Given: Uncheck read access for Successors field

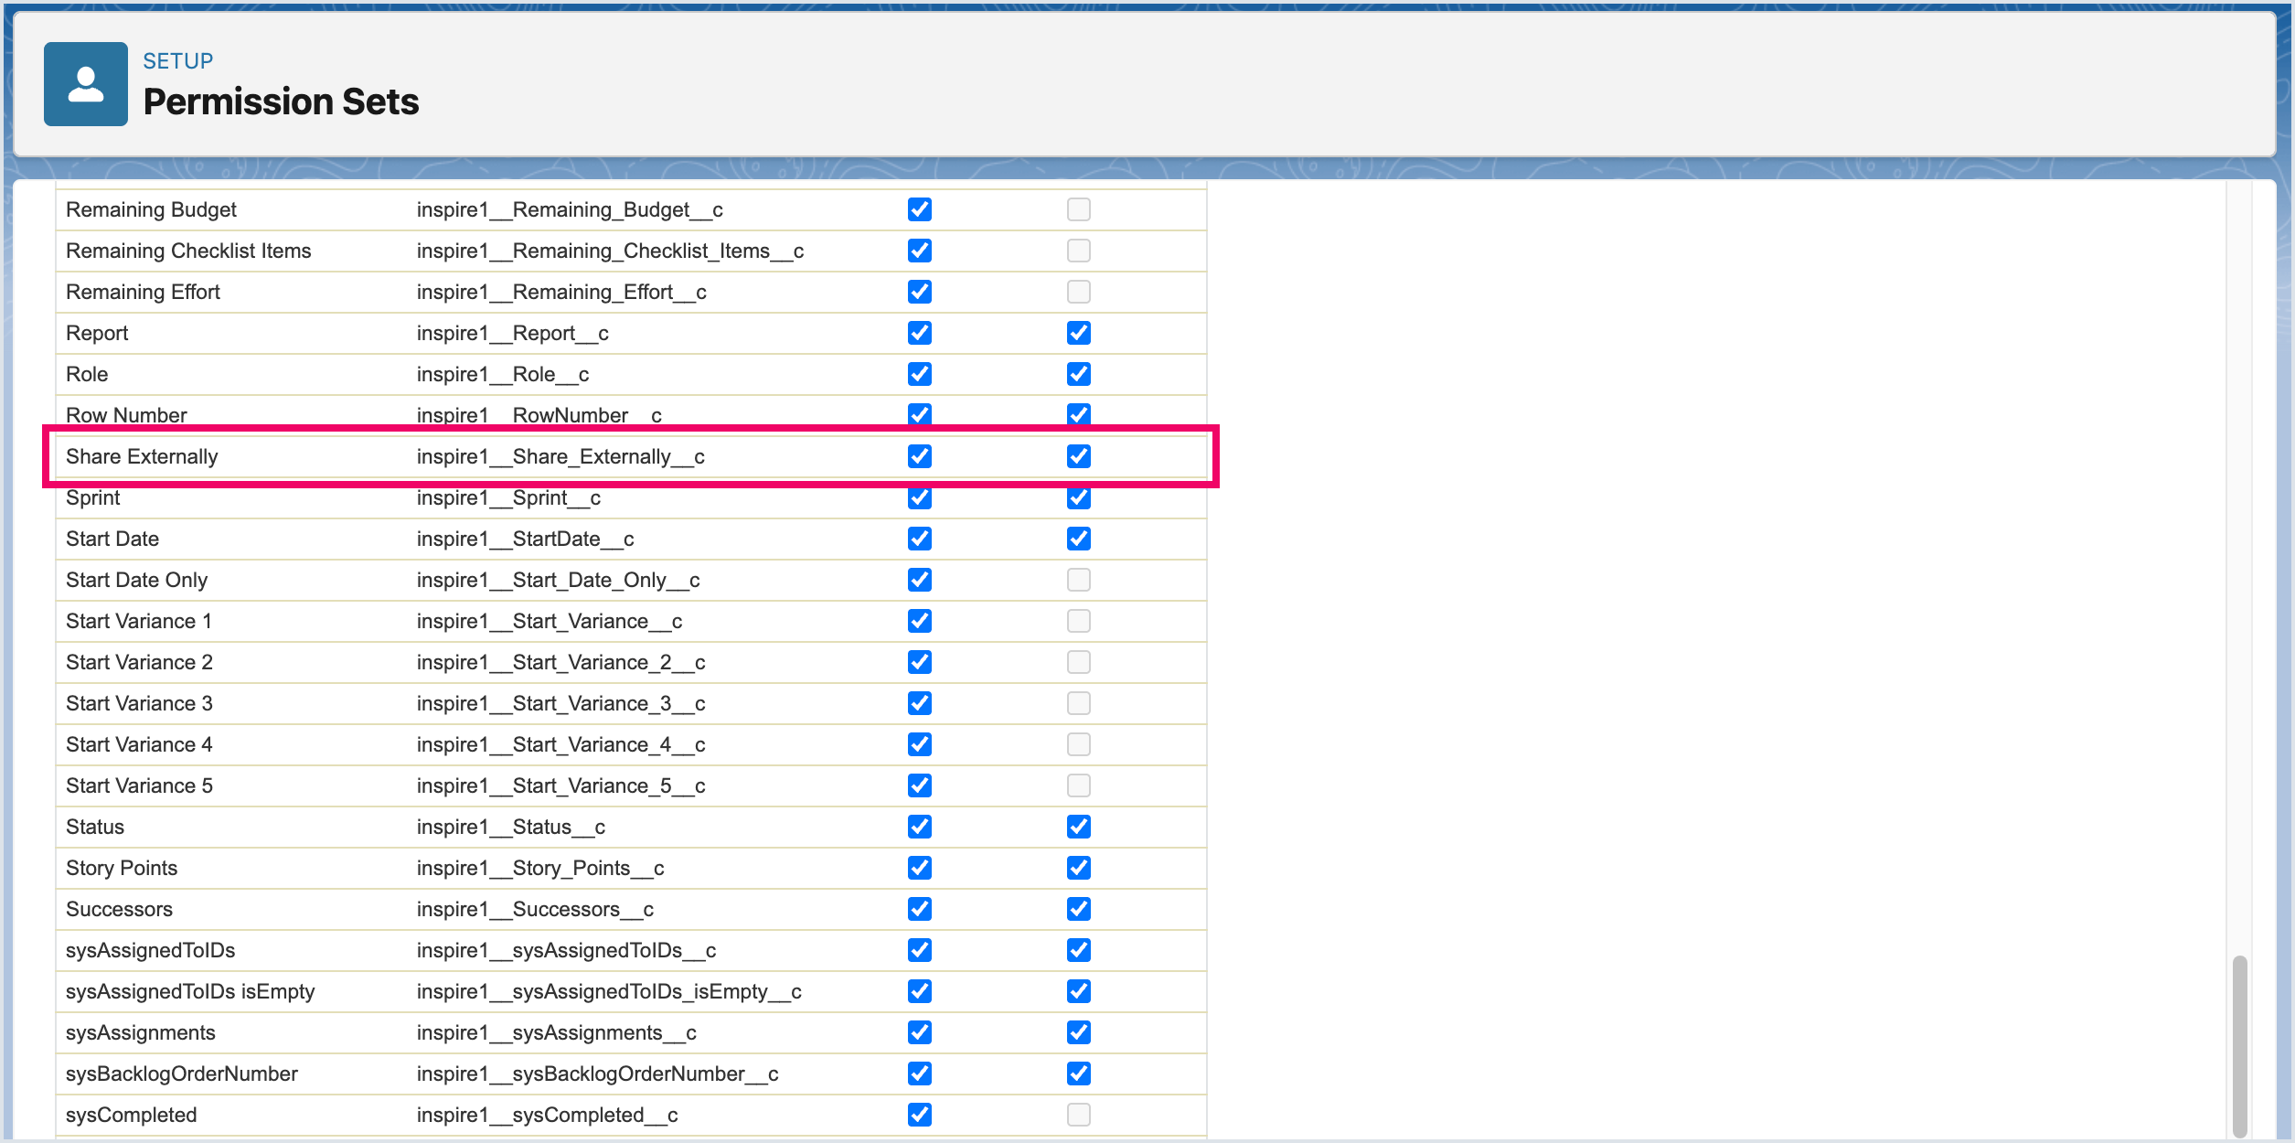Looking at the screenshot, I should 919,909.
